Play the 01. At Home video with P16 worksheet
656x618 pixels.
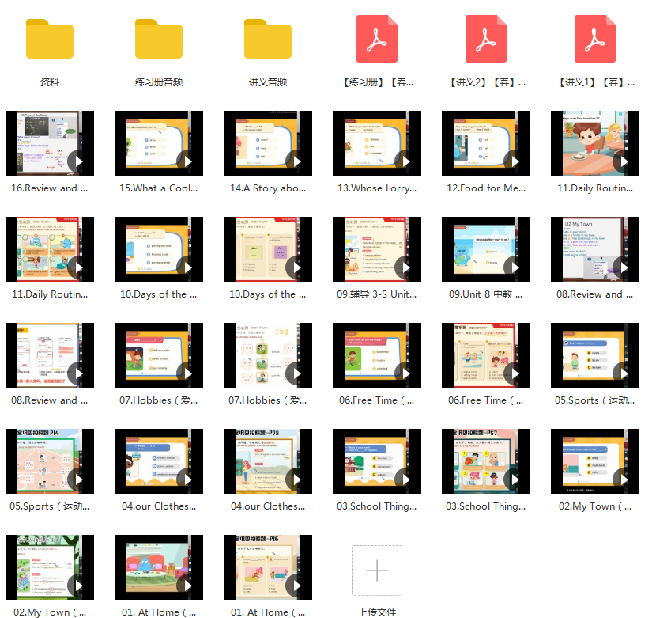coord(268,567)
